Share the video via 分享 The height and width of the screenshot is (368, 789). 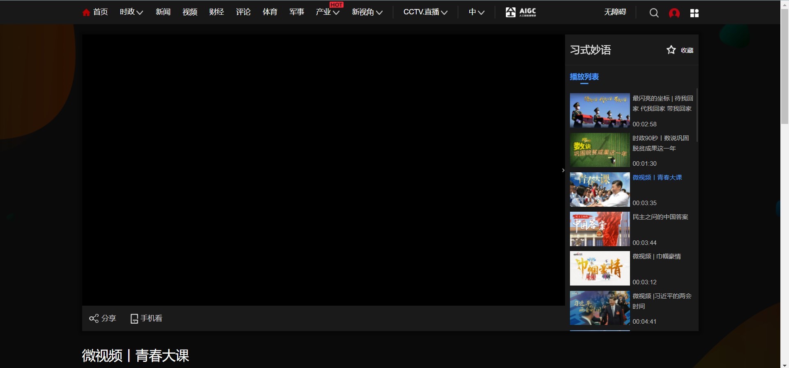(x=103, y=318)
